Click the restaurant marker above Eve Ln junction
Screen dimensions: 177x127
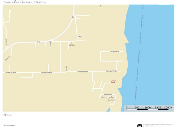[71, 43]
